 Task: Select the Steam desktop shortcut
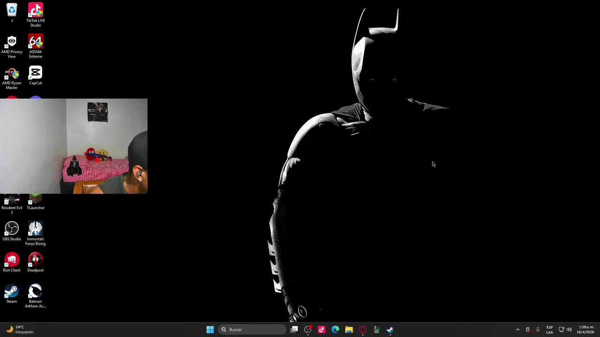pos(12,294)
